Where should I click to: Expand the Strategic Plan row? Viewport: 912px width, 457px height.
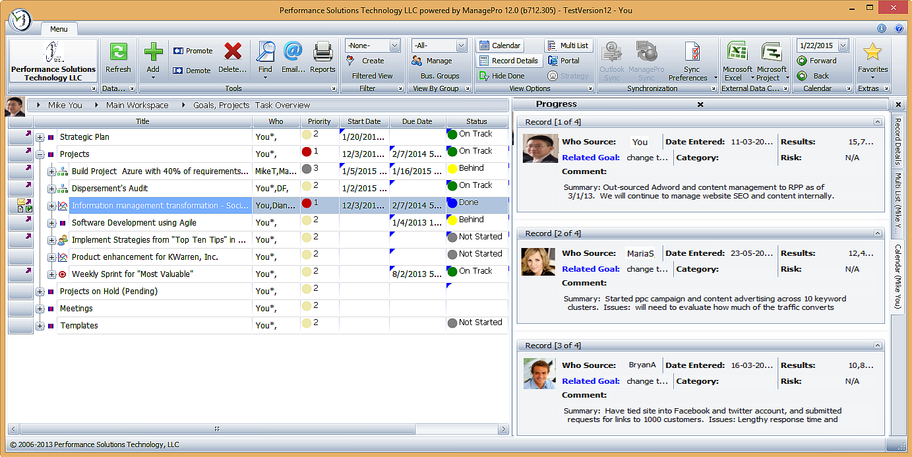(x=40, y=137)
